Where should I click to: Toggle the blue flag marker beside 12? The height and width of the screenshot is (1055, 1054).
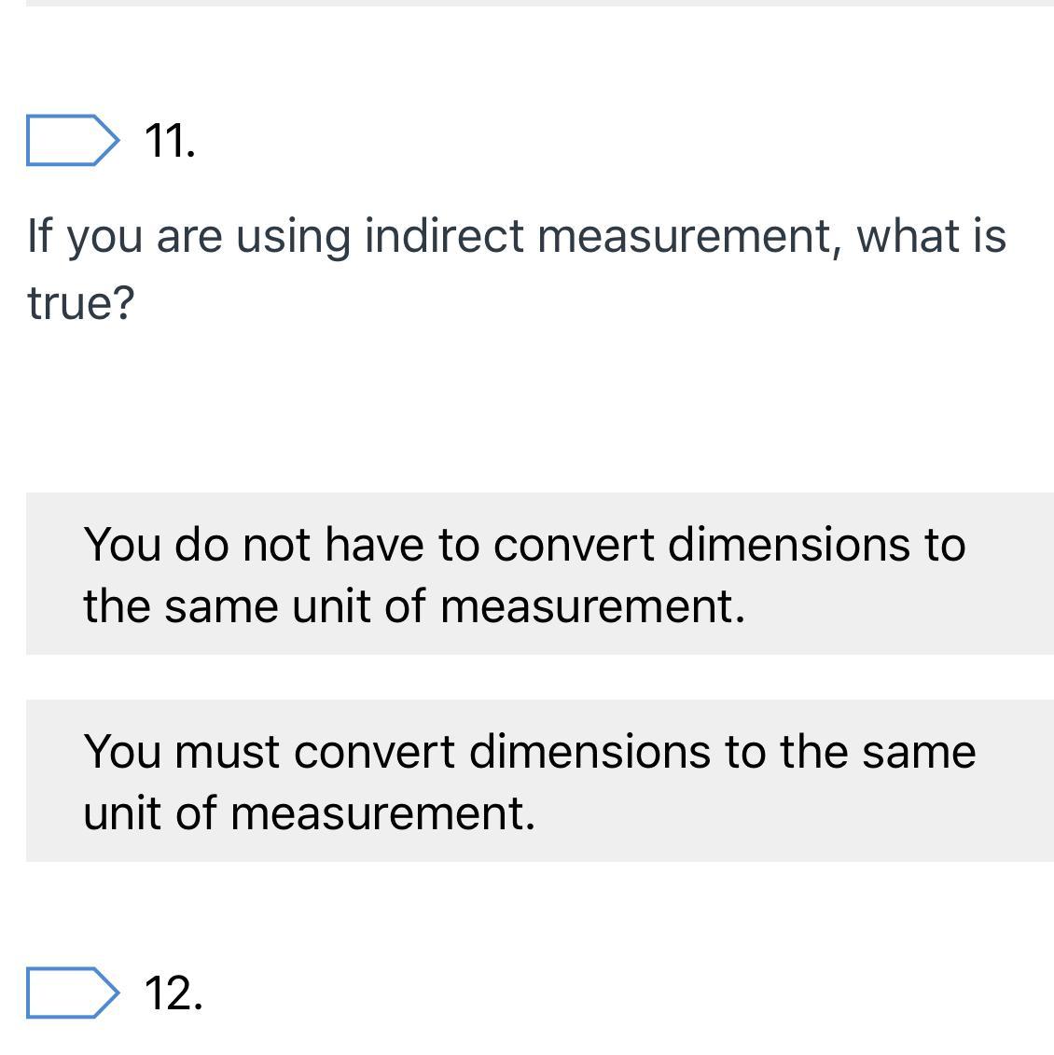tap(72, 993)
